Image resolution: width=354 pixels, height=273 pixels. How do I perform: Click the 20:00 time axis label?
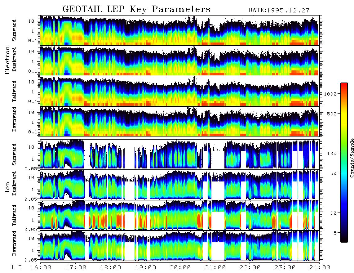click(180, 268)
